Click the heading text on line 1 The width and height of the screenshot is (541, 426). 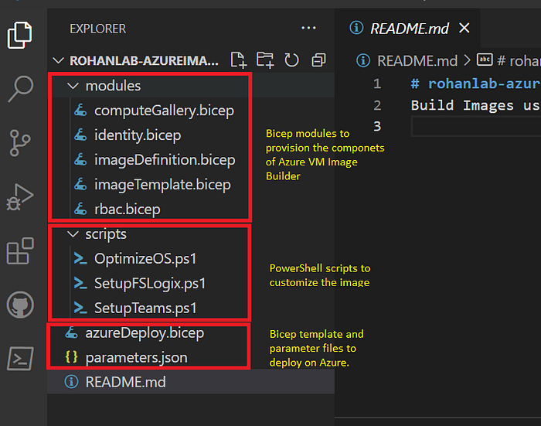tap(475, 83)
